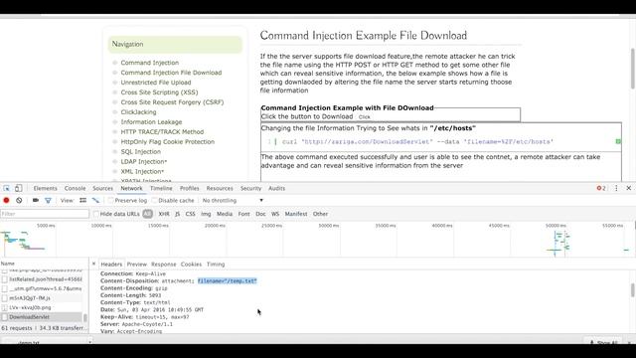This screenshot has height=358, width=636.
Task: Filter requests by Font
Action: click(x=243, y=214)
